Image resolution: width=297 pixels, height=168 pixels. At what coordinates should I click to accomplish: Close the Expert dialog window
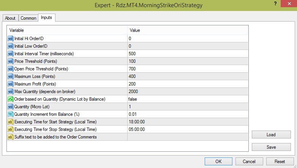[289, 3]
